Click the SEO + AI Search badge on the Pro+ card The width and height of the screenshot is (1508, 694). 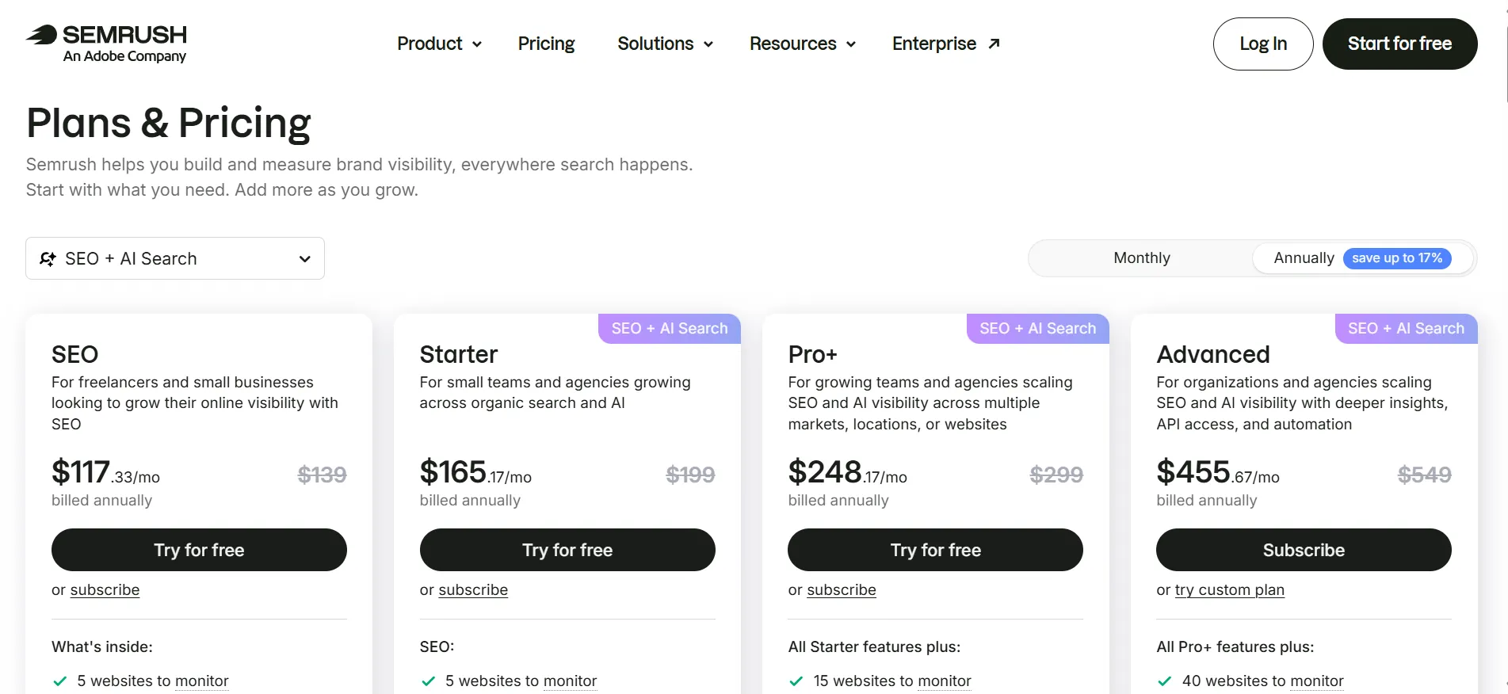click(1038, 329)
